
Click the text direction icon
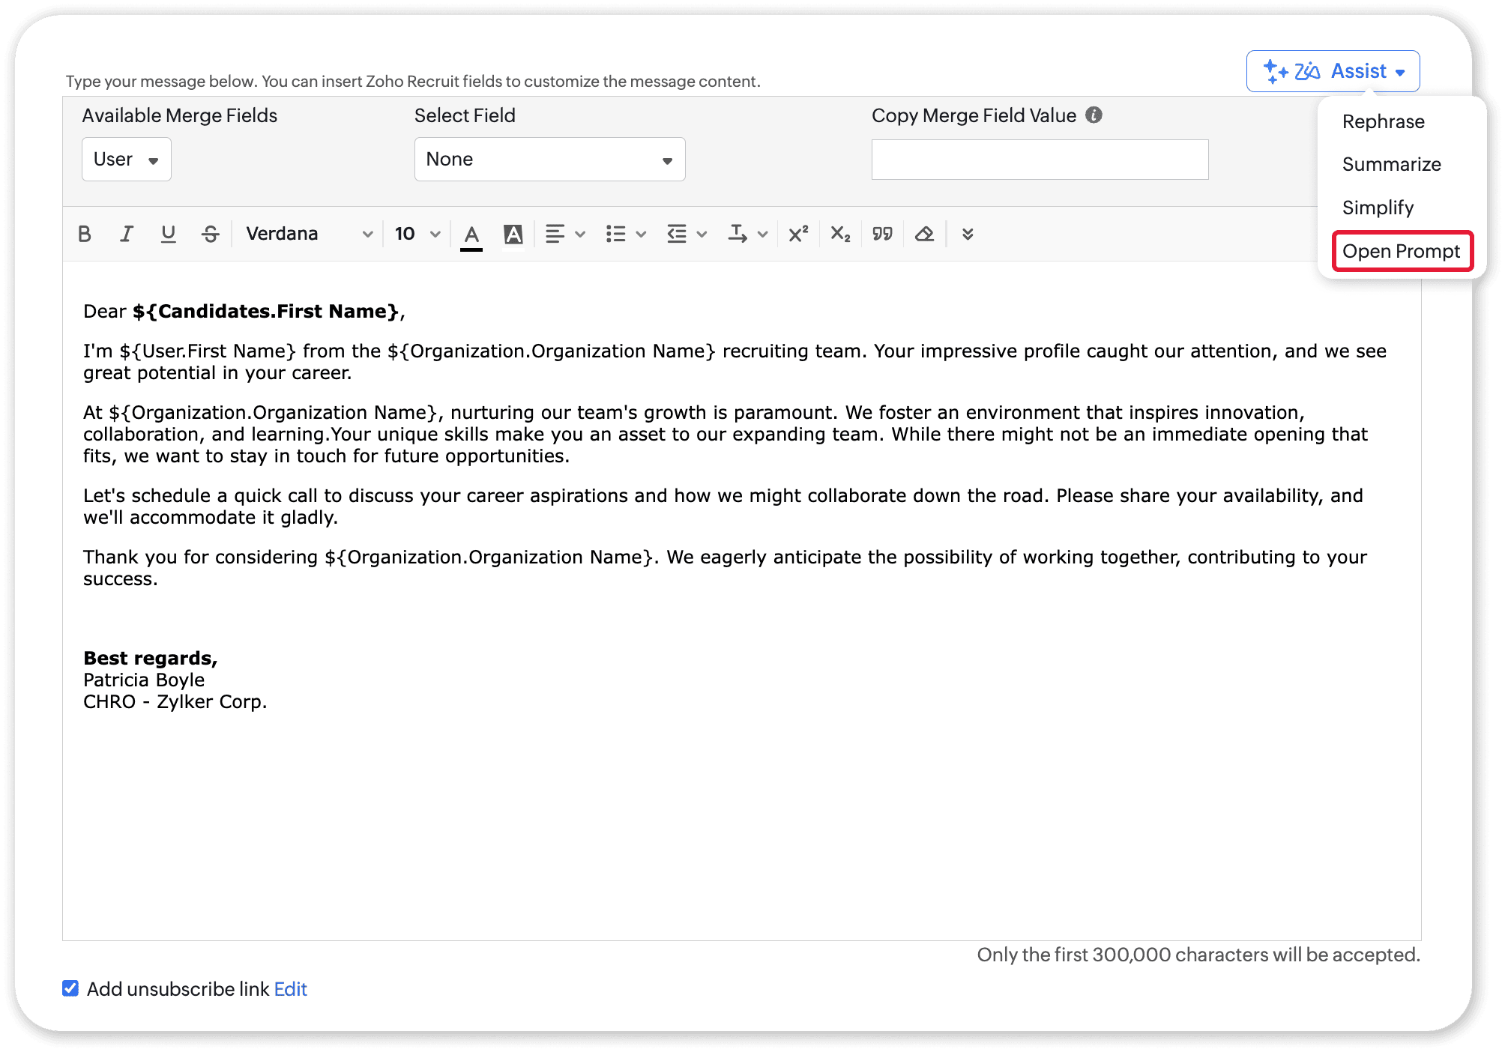[x=738, y=234]
